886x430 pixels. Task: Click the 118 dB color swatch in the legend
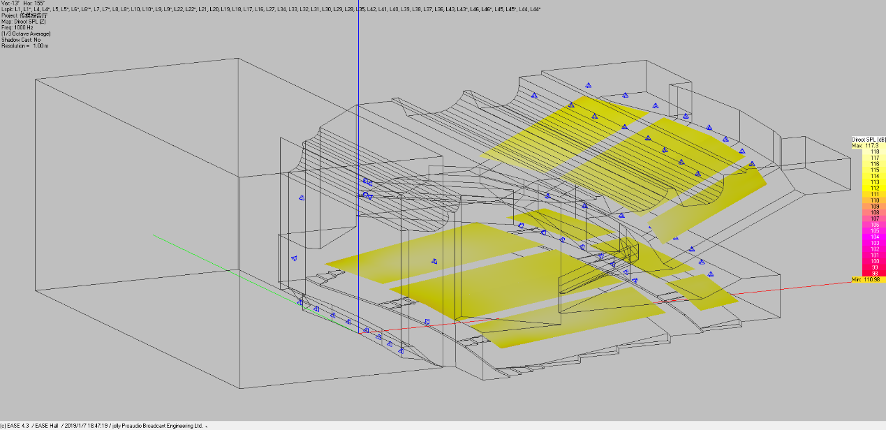pyautogui.click(x=869, y=151)
